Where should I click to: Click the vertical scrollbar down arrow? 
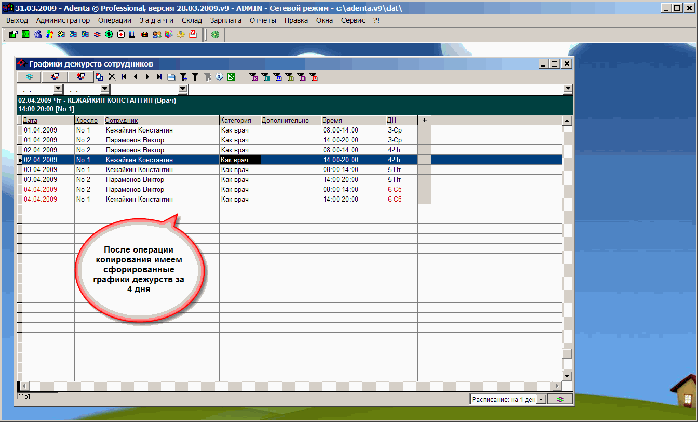567,376
